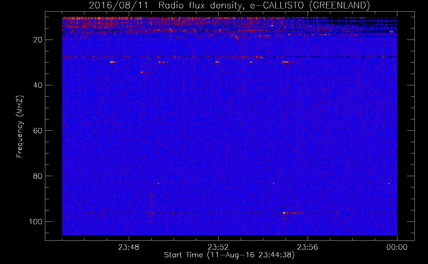Click the bright 30 MHz burst just before 23:48
The width and height of the screenshot is (428, 264).
click(113, 62)
